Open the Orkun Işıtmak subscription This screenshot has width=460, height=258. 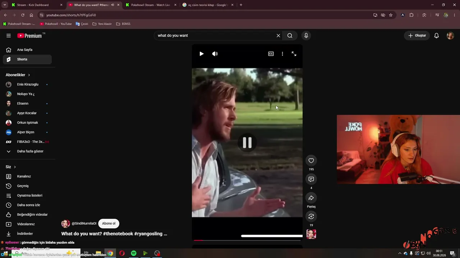tap(27, 123)
